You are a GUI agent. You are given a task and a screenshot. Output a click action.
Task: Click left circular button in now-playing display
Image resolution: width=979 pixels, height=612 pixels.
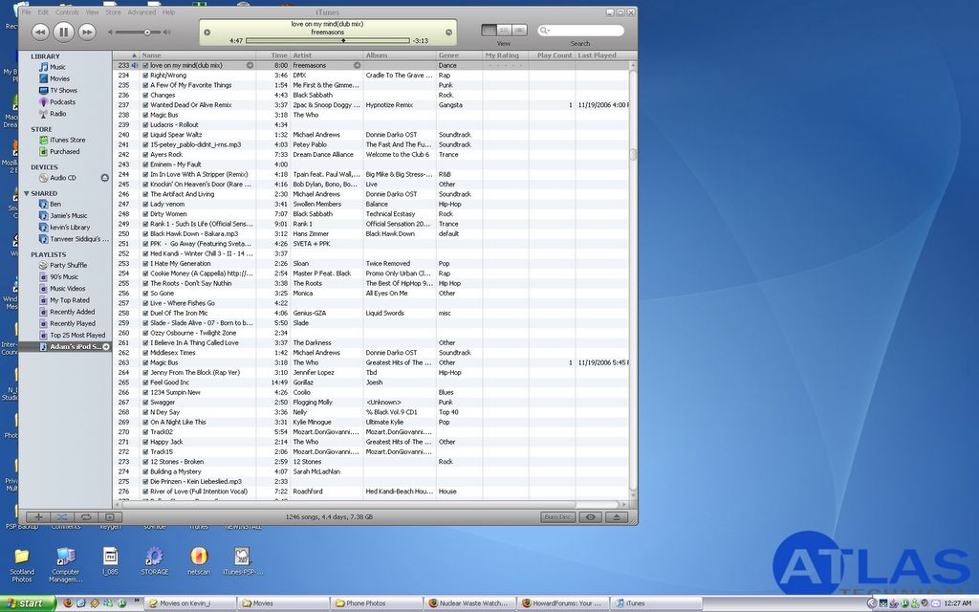pyautogui.click(x=207, y=33)
